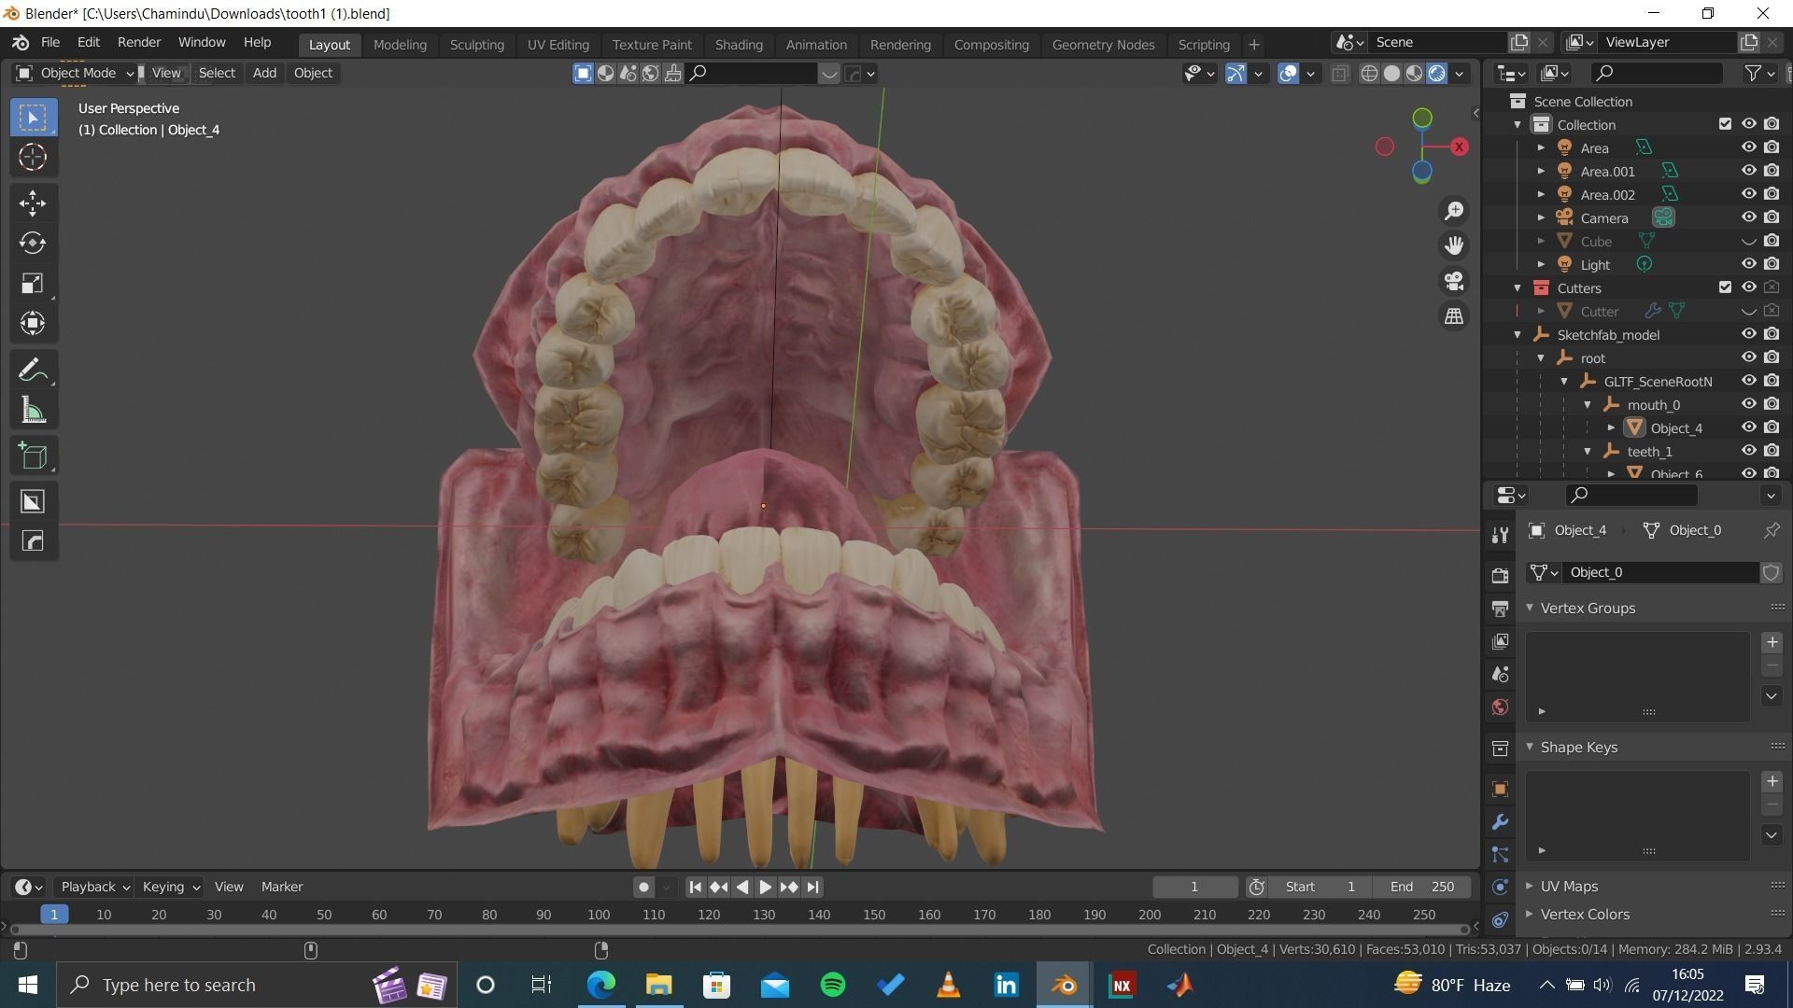Toggle the auto keying record button
The height and width of the screenshot is (1008, 1793).
point(642,887)
